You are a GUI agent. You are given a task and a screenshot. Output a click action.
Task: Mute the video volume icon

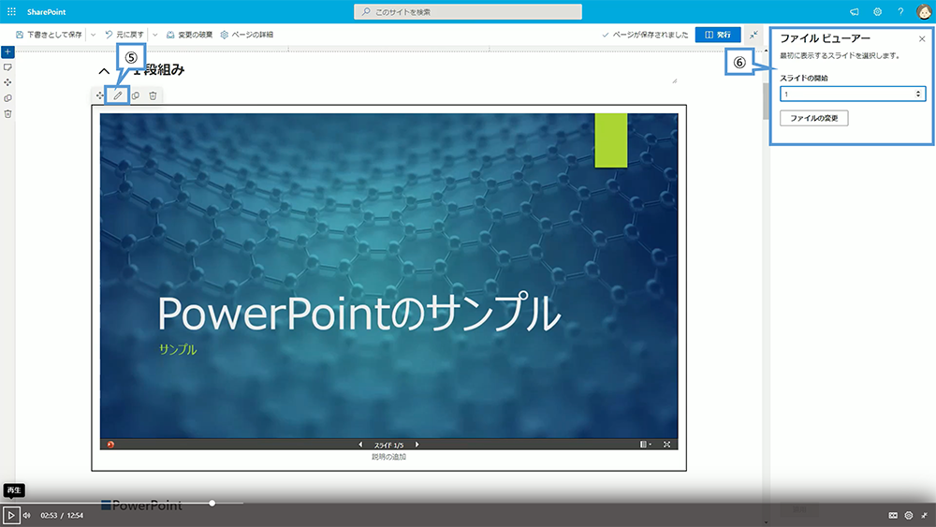(27, 515)
